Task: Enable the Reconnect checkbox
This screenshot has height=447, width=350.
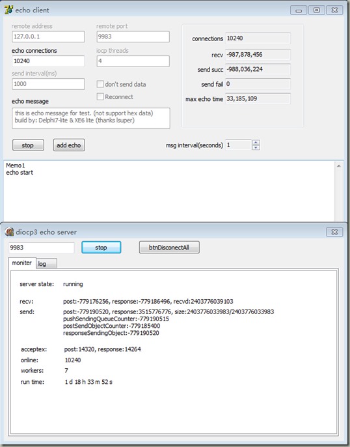Action: 100,96
